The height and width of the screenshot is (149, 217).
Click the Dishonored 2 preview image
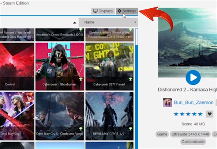187,43
